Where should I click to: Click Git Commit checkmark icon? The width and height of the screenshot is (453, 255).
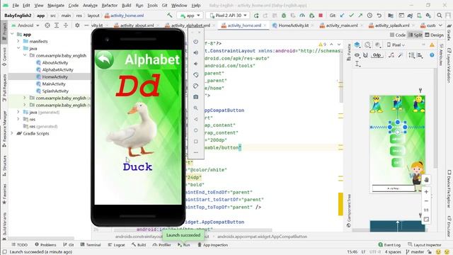[351, 16]
